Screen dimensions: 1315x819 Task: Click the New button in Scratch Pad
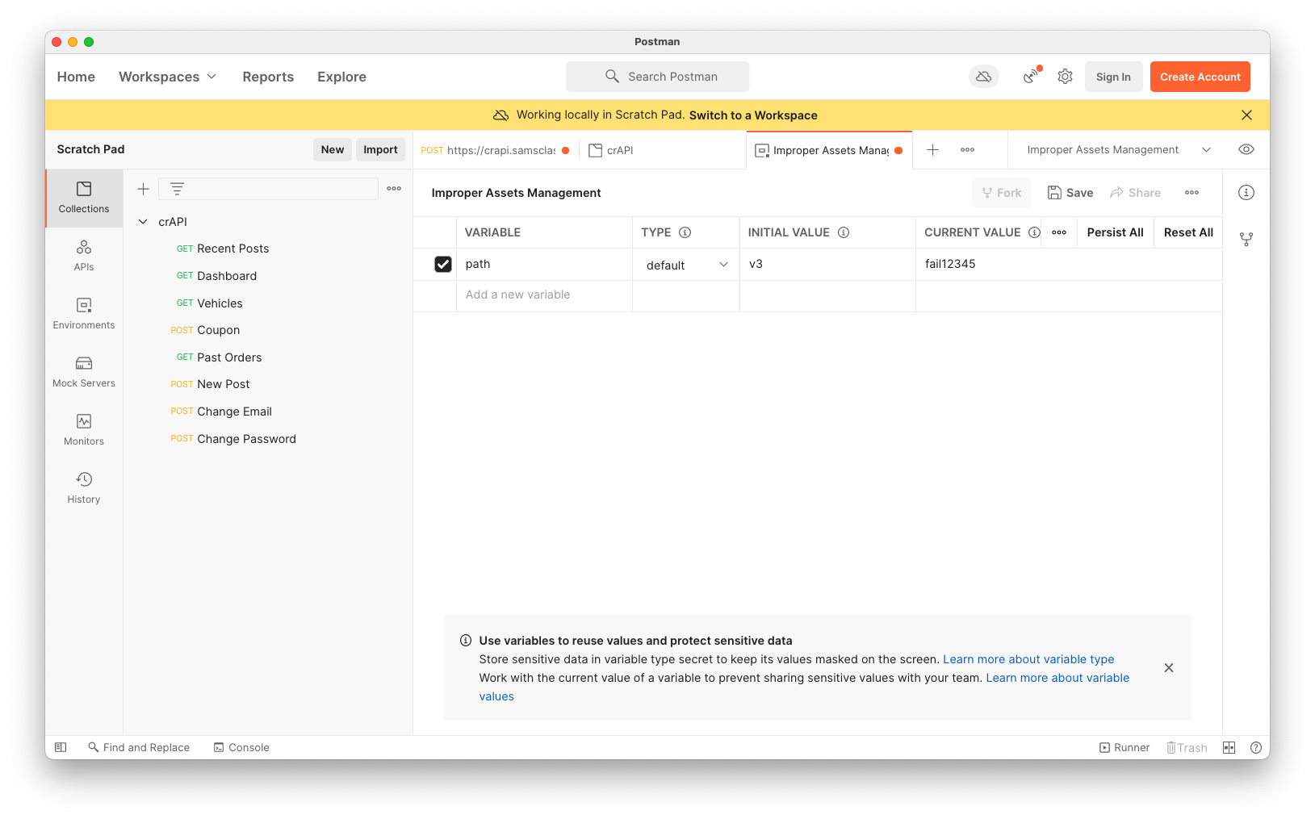333,149
